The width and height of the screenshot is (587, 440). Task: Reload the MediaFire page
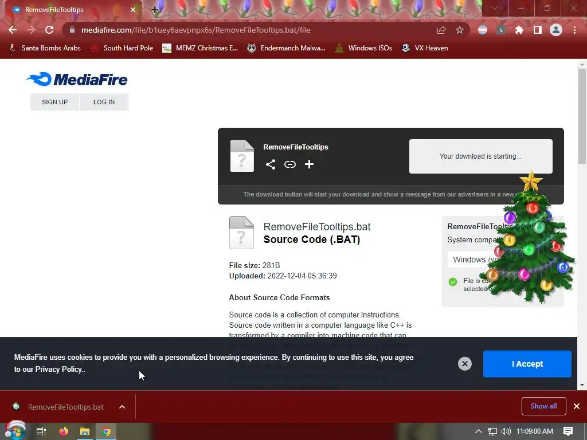49,30
